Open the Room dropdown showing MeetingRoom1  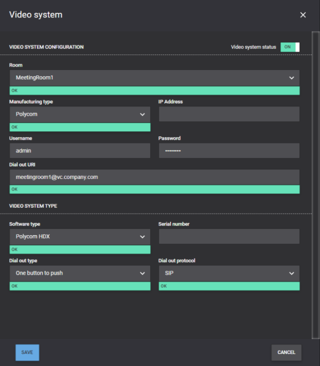point(154,78)
